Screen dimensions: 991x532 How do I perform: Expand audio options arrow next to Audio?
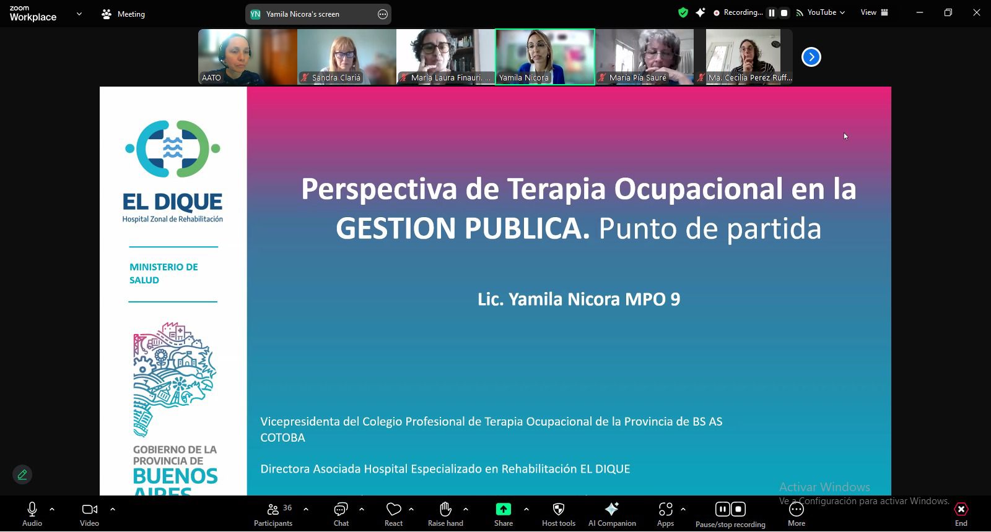point(52,510)
